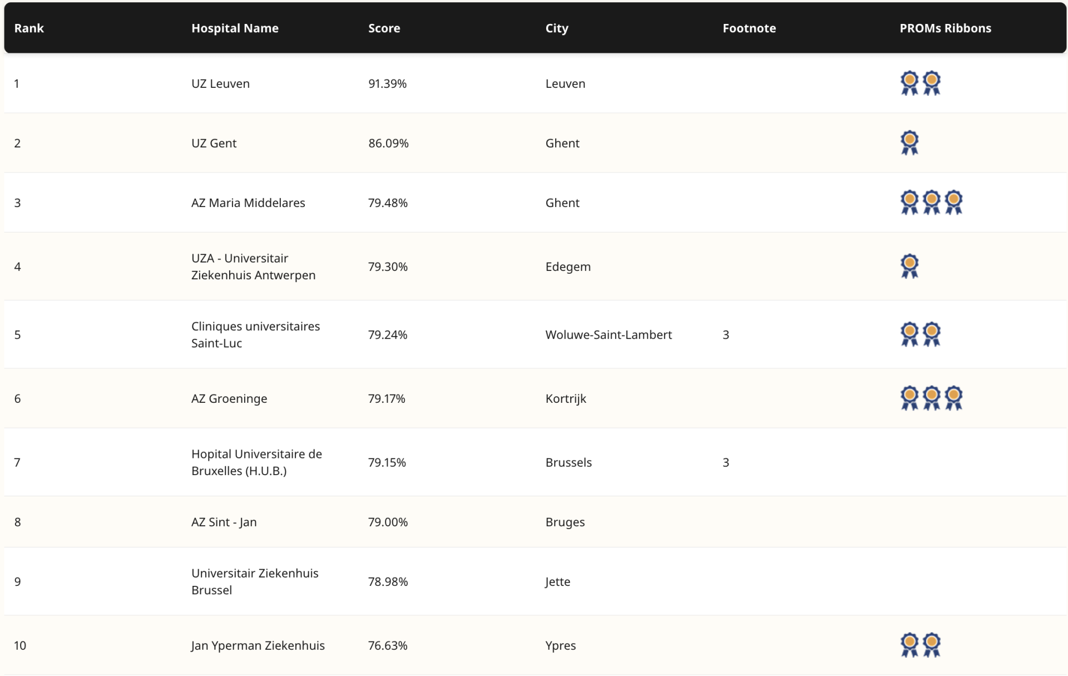This screenshot has height=676, width=1068.
Task: Click footnote 3 in the H.U.B. row
Action: [x=725, y=462]
